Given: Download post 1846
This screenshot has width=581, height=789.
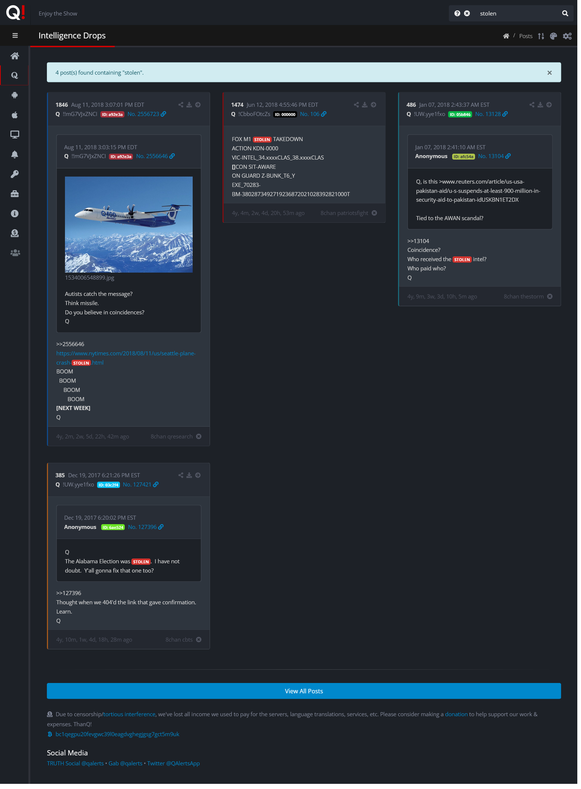Looking at the screenshot, I should pos(189,105).
